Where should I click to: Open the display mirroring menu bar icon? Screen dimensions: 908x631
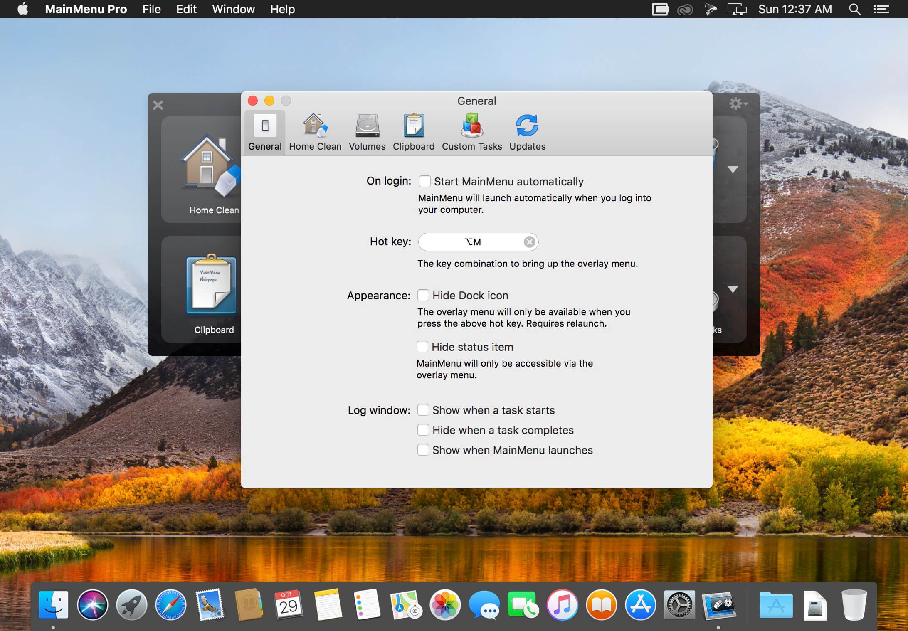tap(737, 9)
